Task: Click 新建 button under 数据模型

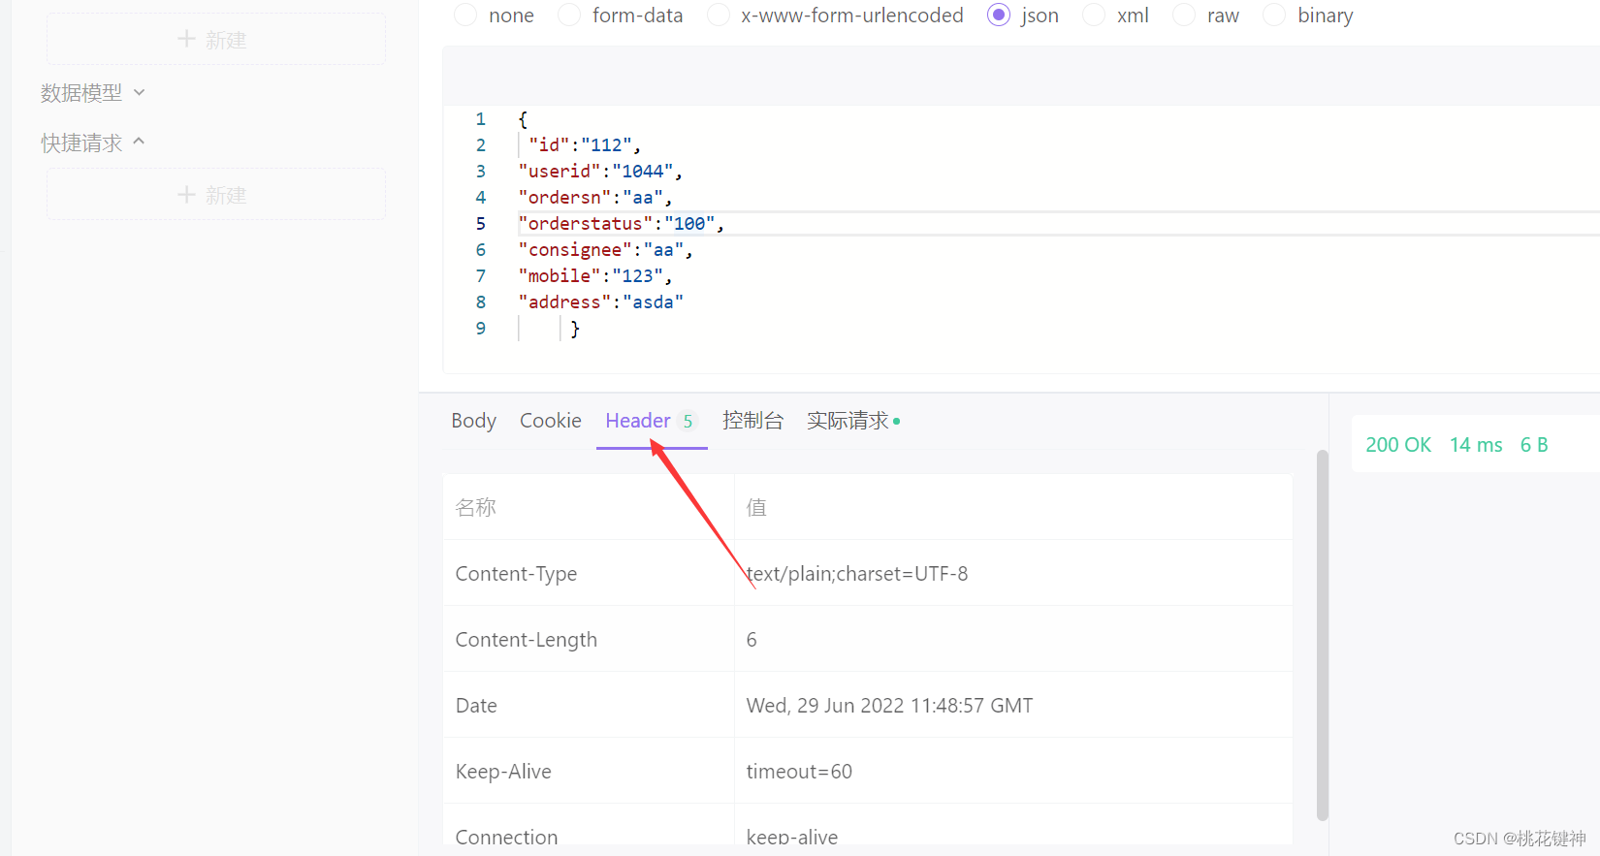Action: coord(216,40)
